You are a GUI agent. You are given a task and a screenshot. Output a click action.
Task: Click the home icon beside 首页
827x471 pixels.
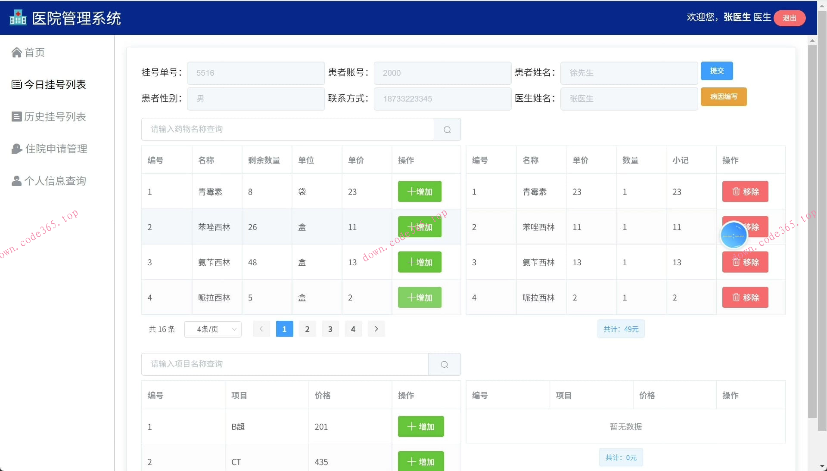pyautogui.click(x=17, y=53)
